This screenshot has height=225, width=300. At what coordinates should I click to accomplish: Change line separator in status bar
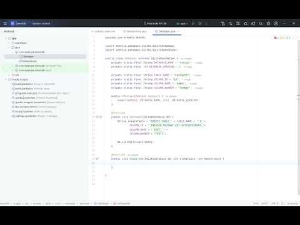pyautogui.click(x=264, y=203)
